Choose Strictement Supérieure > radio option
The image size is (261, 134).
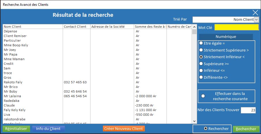click(201, 50)
